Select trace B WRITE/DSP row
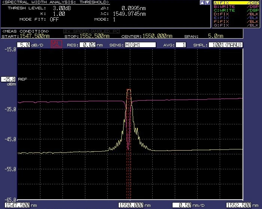 236,7
